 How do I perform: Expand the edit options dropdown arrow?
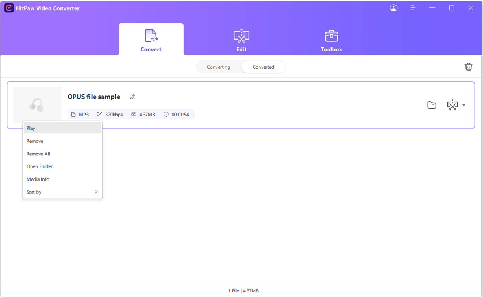464,106
